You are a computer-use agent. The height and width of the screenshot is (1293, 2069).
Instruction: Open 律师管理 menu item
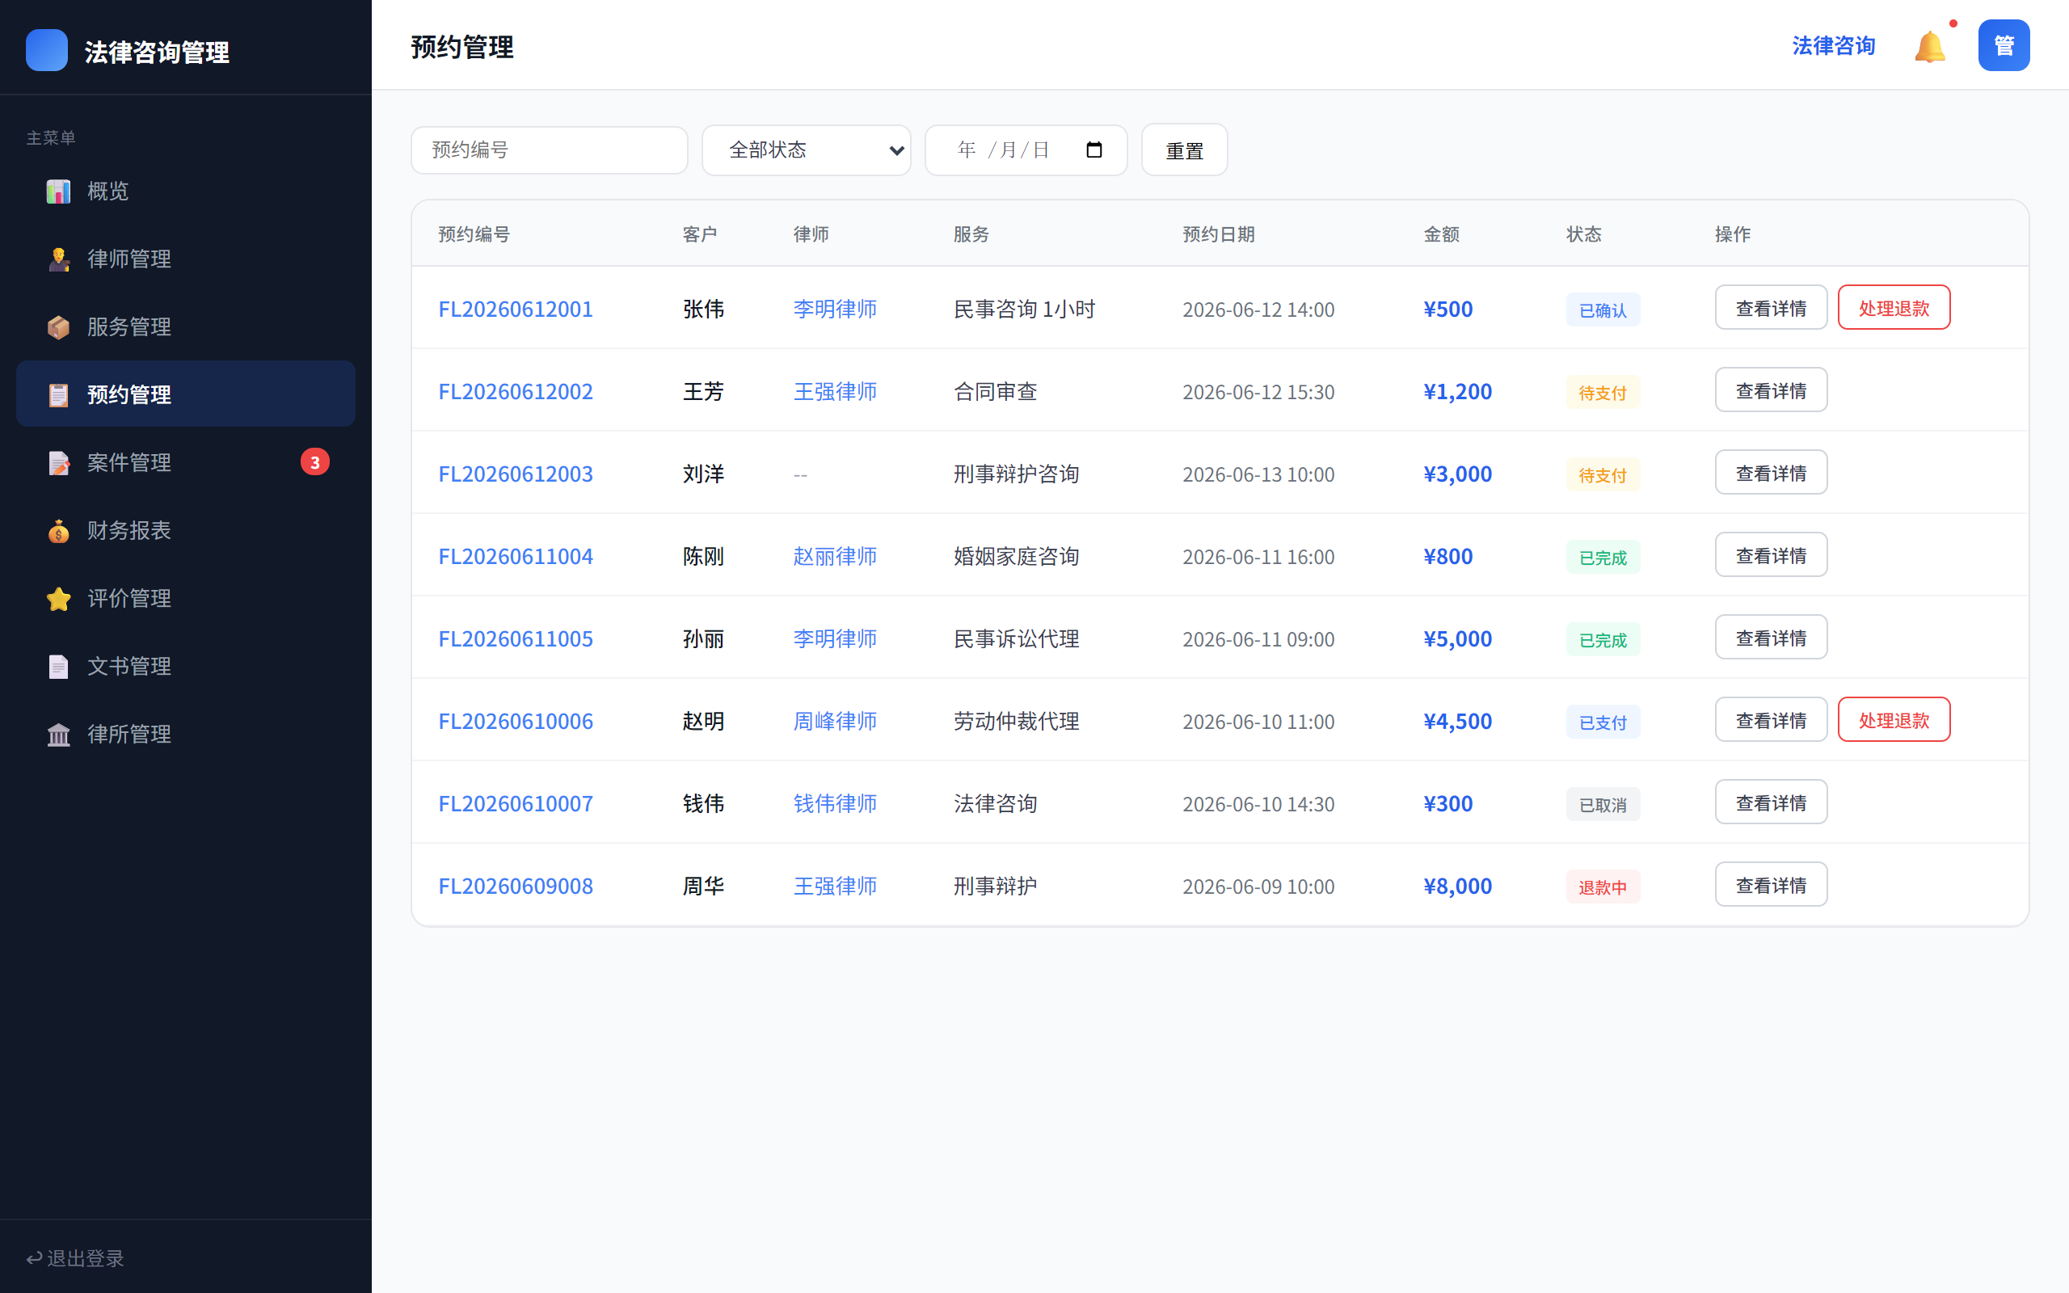[x=186, y=259]
